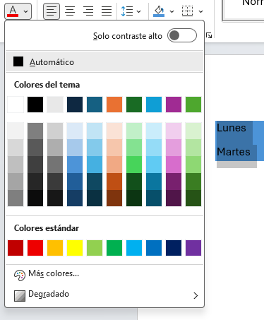Center the text alignment
This screenshot has height=320, width=264.
pos(70,11)
